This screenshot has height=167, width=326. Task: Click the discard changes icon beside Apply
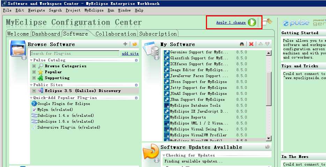pyautogui.click(x=267, y=22)
